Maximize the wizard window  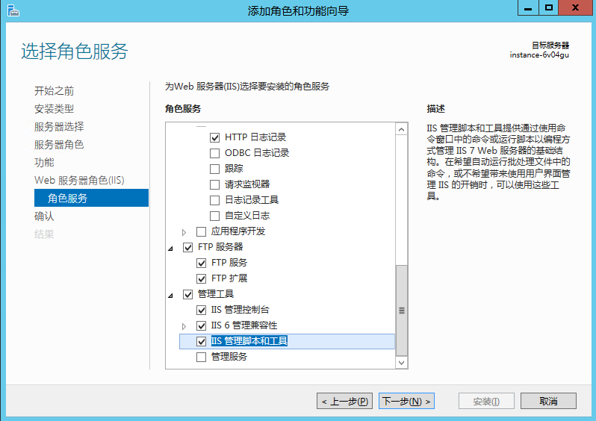pos(548,7)
